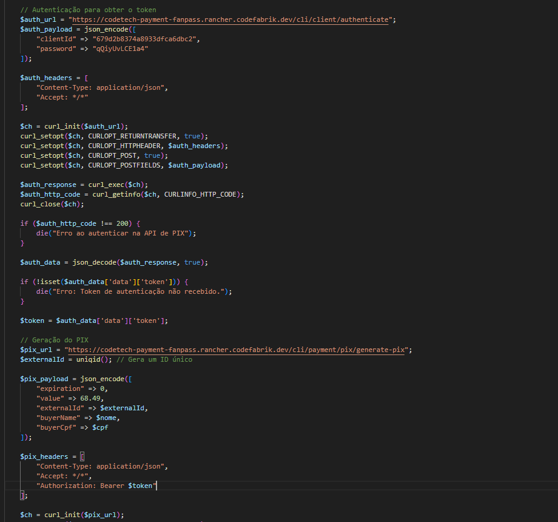Open the client/authenticate URL link
Viewport: 558px width, 522px height.
point(229,19)
